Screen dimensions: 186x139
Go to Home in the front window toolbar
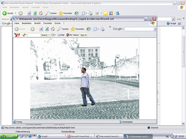(53, 29)
